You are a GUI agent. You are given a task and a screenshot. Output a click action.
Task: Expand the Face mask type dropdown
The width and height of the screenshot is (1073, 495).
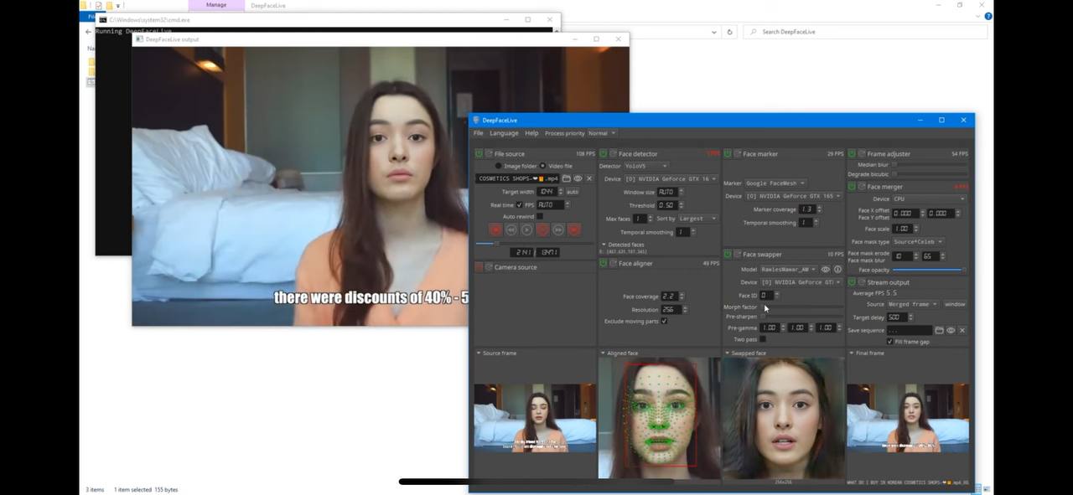tap(918, 241)
